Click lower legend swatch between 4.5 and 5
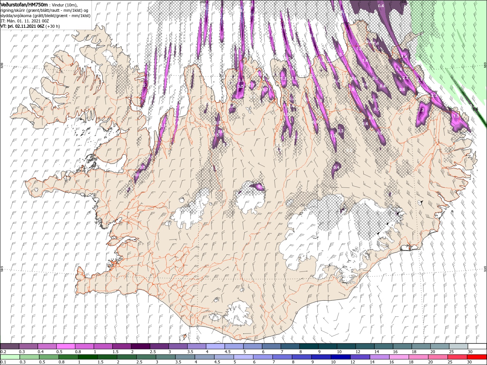This screenshot has width=487, height=365. [224, 357]
